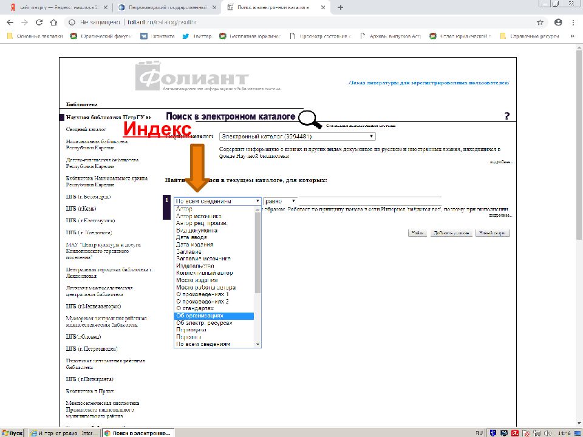Image resolution: width=583 pixels, height=437 pixels.
Task: Open a new browser tab with plus
Action: click(340, 7)
